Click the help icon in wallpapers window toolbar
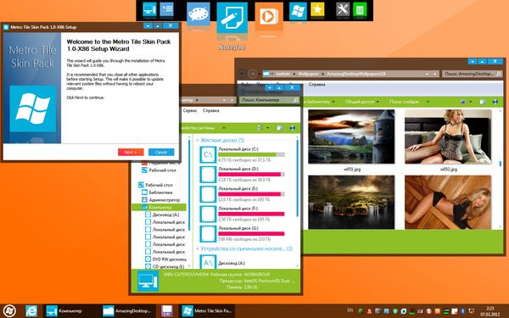509x318 pixels. [x=495, y=102]
